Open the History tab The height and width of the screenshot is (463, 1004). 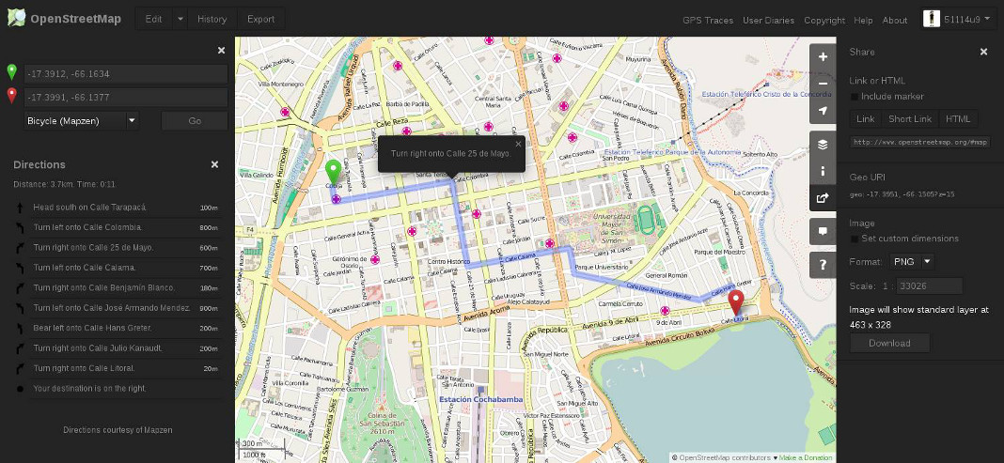(x=212, y=19)
